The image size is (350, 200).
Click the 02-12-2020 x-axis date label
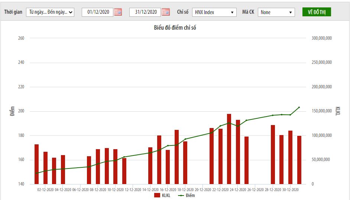(x=45, y=190)
